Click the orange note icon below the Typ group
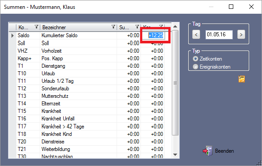 [x=242, y=79]
